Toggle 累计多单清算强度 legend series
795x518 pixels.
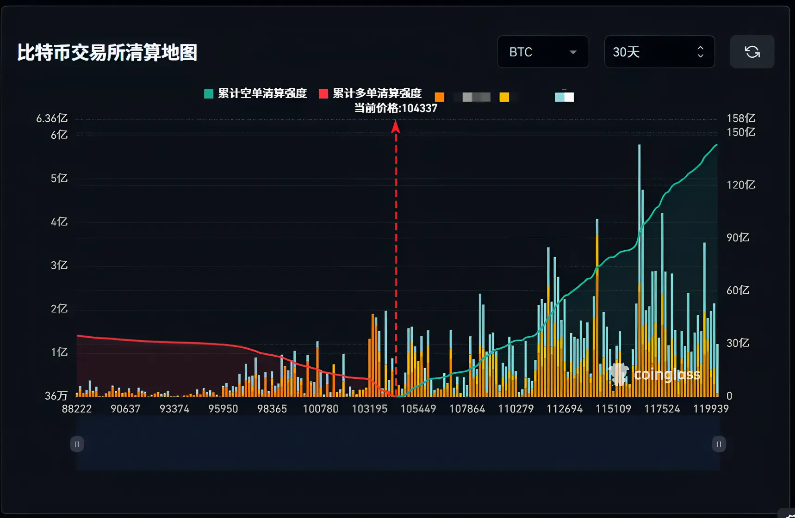[x=370, y=93]
